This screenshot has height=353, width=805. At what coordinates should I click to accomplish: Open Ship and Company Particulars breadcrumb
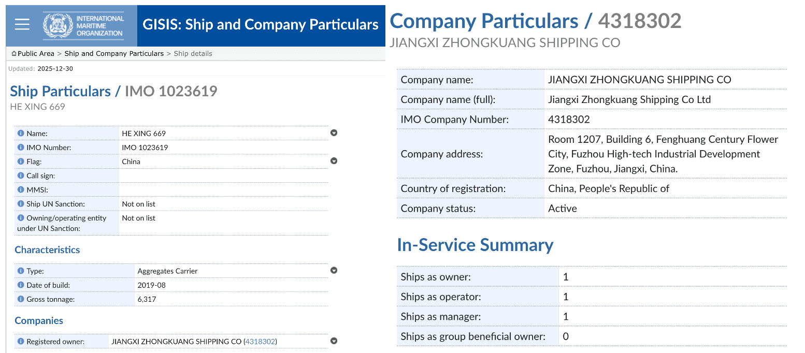click(114, 53)
